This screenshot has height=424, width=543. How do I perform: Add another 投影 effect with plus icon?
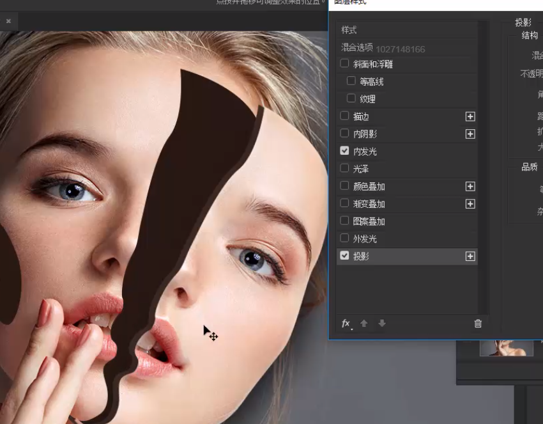(x=470, y=256)
